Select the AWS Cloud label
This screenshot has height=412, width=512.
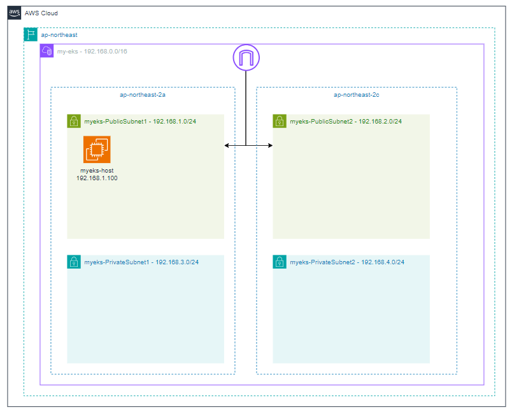(x=41, y=13)
